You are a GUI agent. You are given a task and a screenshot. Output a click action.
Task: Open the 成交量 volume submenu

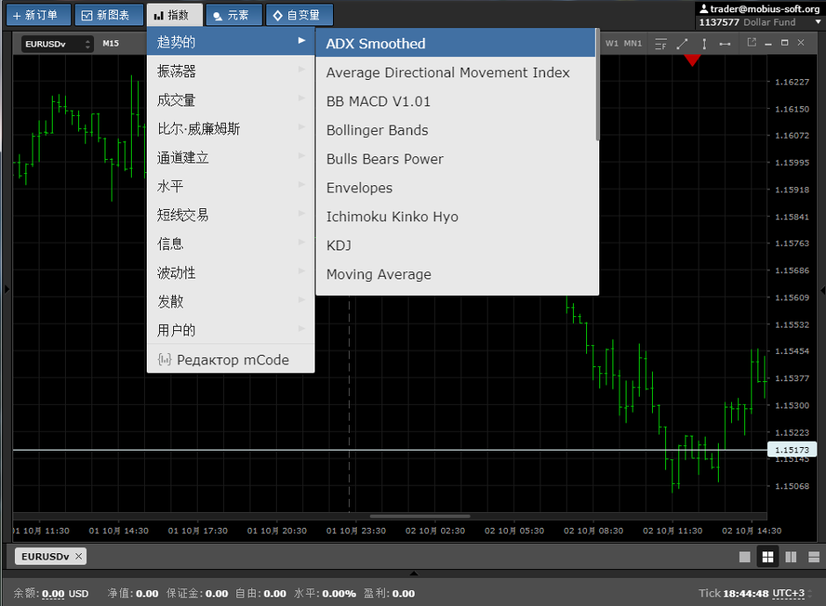click(231, 99)
